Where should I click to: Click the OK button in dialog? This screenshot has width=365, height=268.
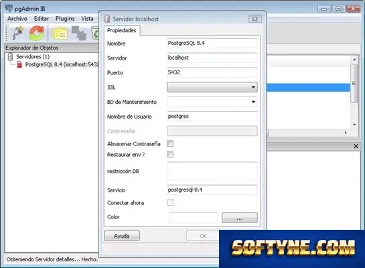point(202,236)
